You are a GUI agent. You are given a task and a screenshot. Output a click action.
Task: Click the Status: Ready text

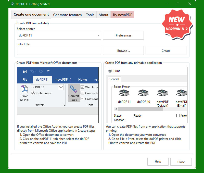click(x=128, y=116)
